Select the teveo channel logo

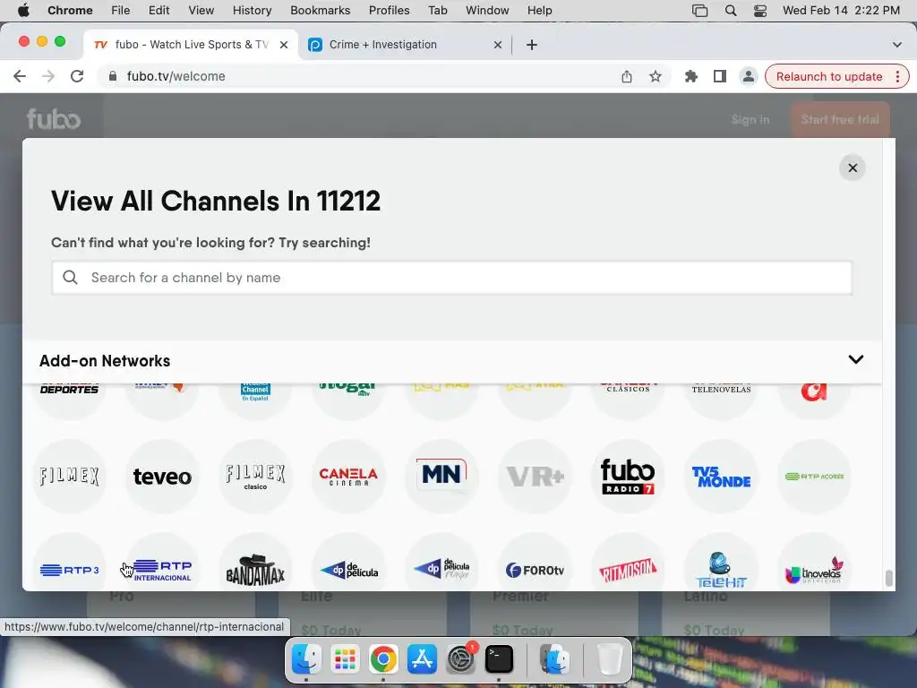(x=162, y=477)
